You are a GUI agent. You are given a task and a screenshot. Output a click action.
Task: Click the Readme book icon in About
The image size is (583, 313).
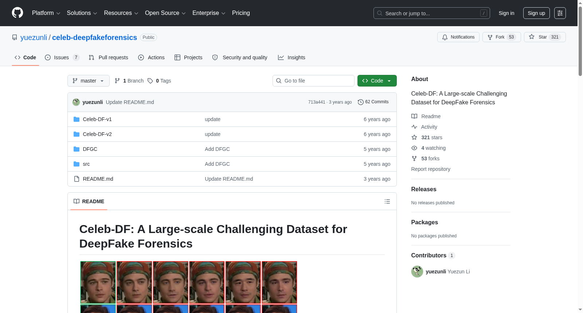coord(414,116)
